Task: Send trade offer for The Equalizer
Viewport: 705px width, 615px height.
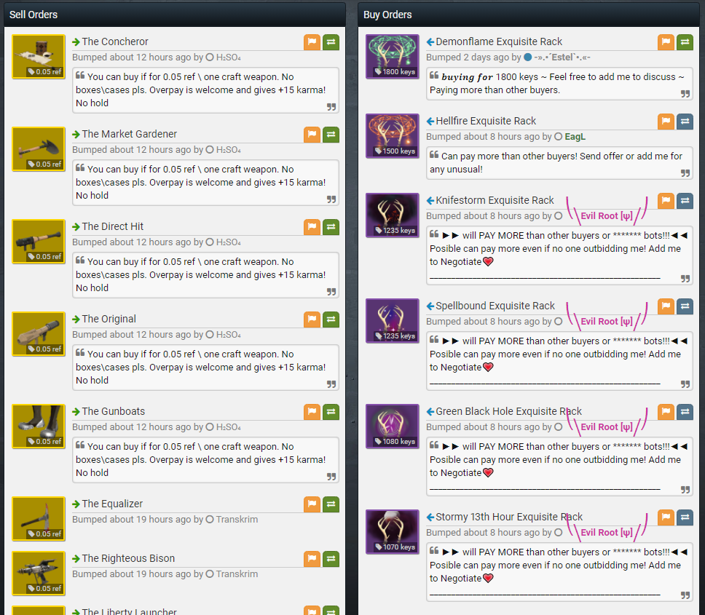Action: 331,504
